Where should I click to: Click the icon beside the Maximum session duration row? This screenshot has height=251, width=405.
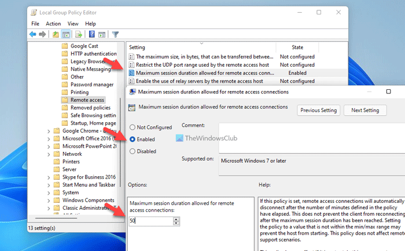click(x=132, y=73)
